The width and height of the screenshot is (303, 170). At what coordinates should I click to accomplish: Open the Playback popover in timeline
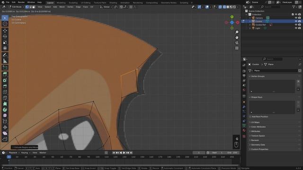pyautogui.click(x=14, y=153)
